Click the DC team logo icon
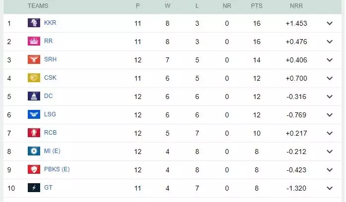This screenshot has height=202, width=346. 34,96
